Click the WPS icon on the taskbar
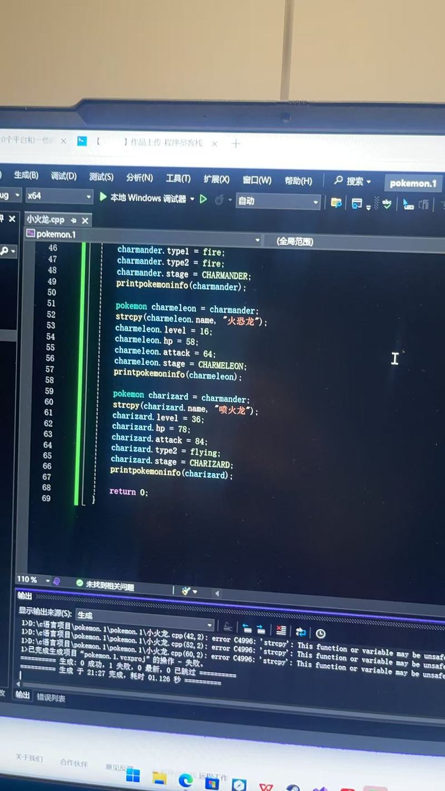 [266, 787]
